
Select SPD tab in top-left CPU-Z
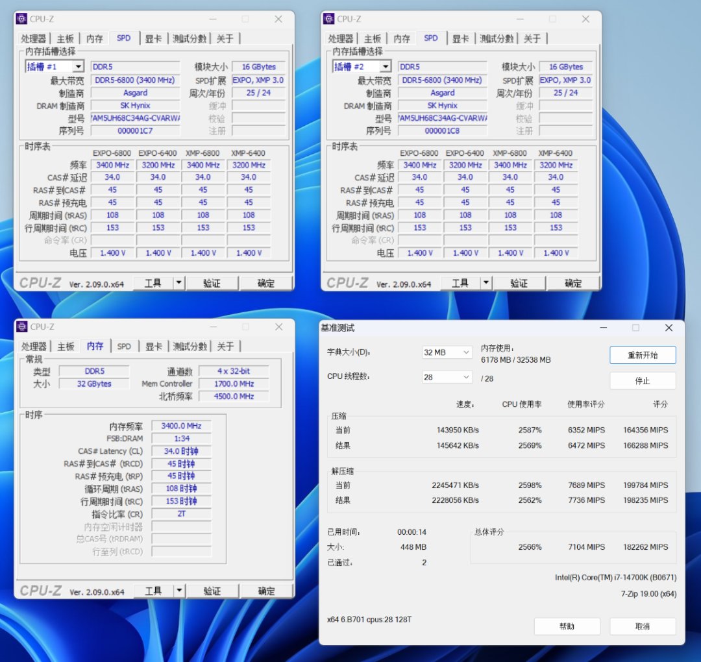pyautogui.click(x=124, y=38)
